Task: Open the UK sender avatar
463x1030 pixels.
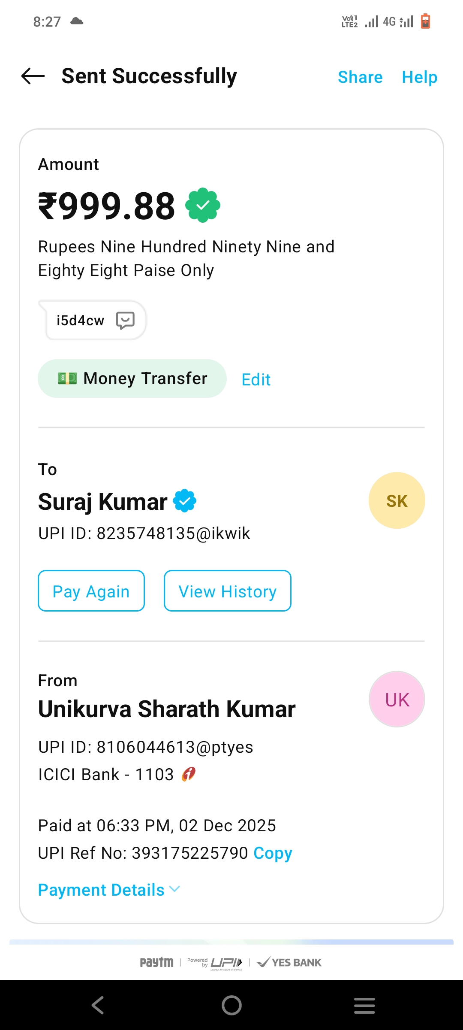Action: click(397, 700)
